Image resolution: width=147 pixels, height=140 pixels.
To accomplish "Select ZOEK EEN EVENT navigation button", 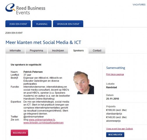I will click(x=18, y=24).
